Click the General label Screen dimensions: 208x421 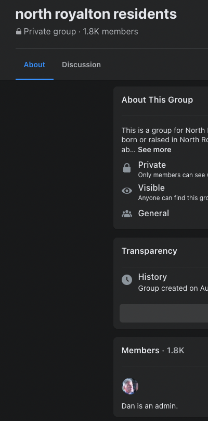tap(153, 214)
